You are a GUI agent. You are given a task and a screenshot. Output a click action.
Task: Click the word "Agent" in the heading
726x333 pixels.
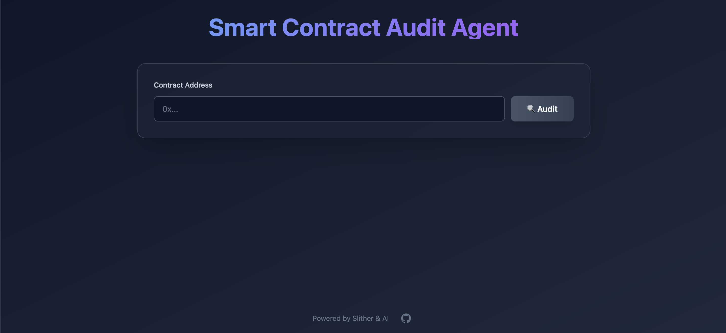[x=484, y=28]
